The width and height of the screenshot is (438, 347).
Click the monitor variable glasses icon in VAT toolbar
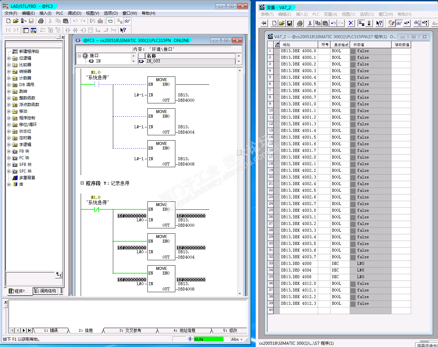tap(399, 23)
